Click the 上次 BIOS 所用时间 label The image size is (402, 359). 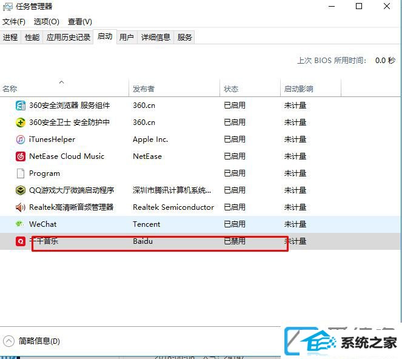[332, 61]
